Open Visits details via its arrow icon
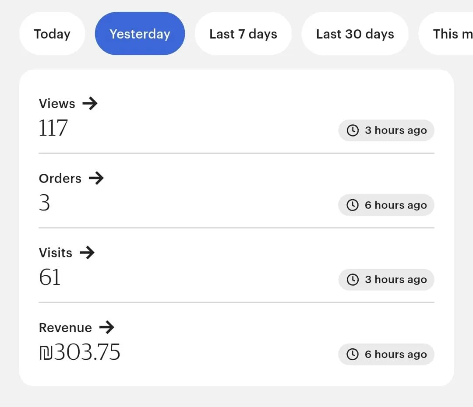The height and width of the screenshot is (407, 473). pyautogui.click(x=87, y=253)
